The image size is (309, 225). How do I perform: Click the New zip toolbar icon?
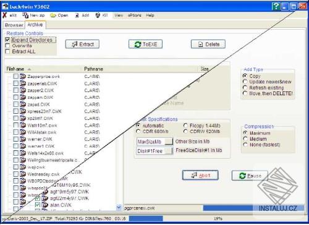tap(25, 15)
